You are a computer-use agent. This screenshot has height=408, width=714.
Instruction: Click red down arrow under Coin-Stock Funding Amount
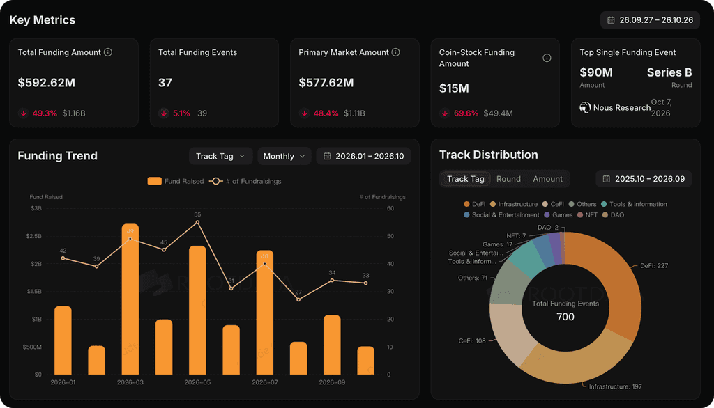[x=445, y=113]
